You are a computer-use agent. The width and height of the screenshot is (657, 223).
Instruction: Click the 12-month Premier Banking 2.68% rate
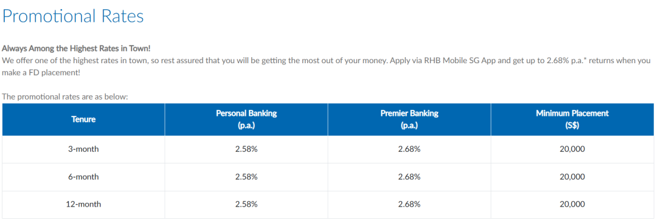click(409, 205)
